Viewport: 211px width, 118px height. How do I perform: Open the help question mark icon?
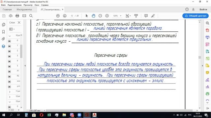click(x=187, y=10)
